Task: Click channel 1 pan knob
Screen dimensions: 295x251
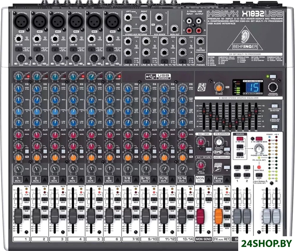Action: [18, 169]
